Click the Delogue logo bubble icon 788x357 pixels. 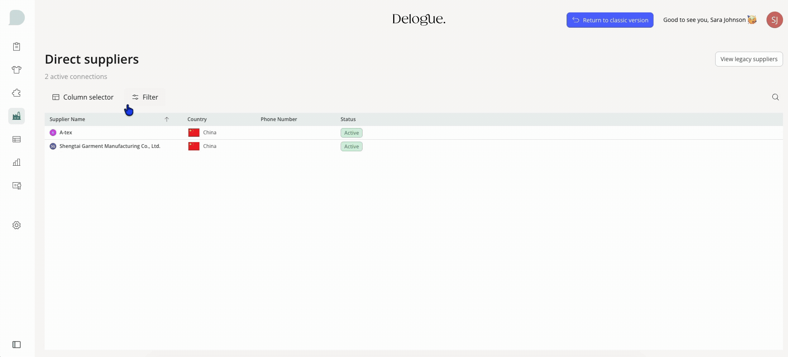(x=17, y=18)
